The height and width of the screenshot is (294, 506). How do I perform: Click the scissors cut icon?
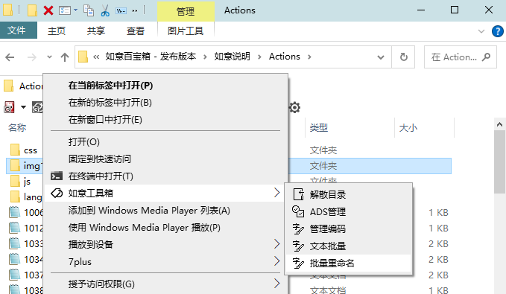click(105, 10)
